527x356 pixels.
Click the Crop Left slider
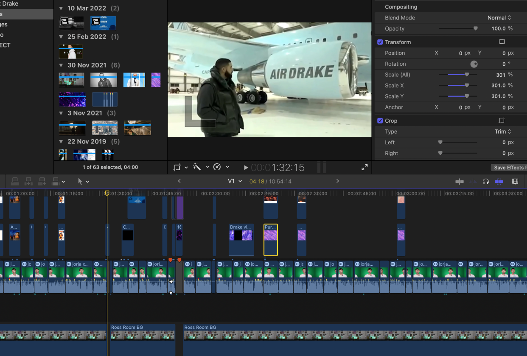pos(458,143)
